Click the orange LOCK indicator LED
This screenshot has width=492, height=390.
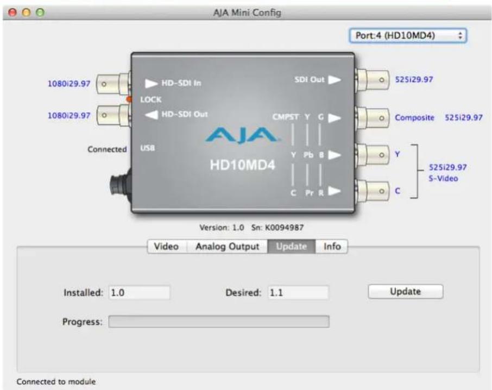129,99
